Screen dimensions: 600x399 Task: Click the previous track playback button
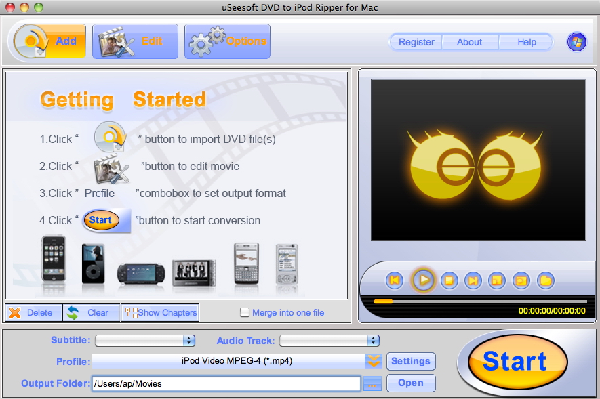tap(395, 280)
